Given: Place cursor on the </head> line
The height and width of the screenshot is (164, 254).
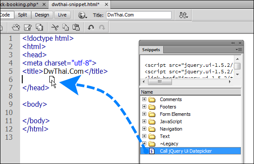Looking at the screenshot, I should (36, 88).
